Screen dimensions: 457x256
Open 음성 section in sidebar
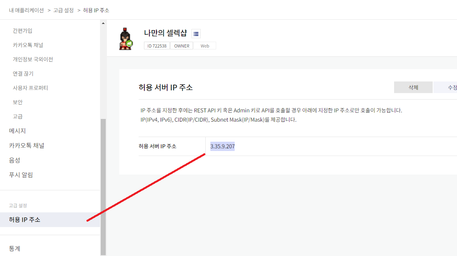(15, 160)
